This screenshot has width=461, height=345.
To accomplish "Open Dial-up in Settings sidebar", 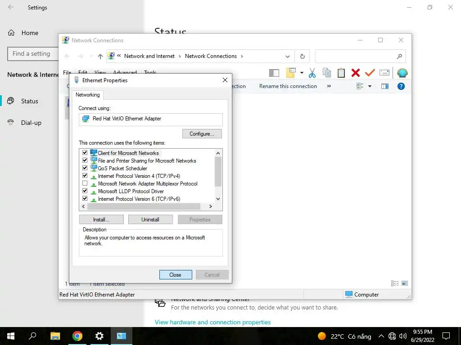I will (x=31, y=123).
